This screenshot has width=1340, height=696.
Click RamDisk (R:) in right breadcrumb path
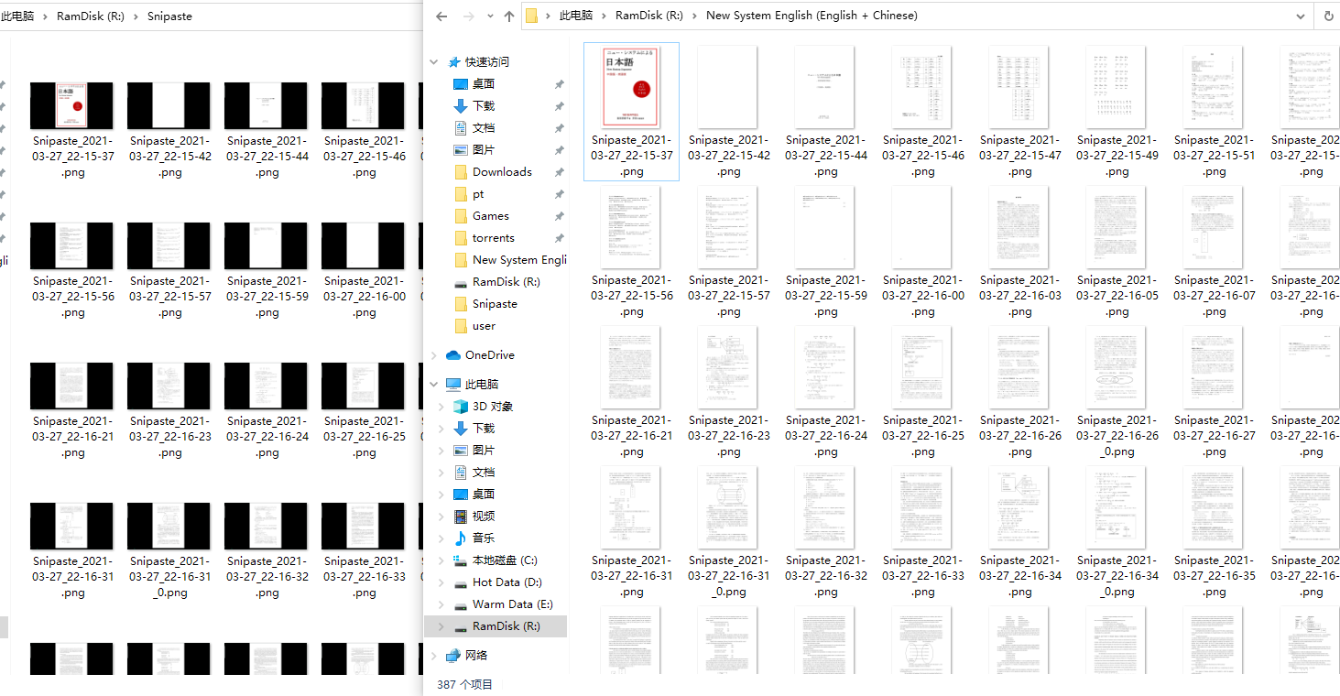[x=648, y=16]
